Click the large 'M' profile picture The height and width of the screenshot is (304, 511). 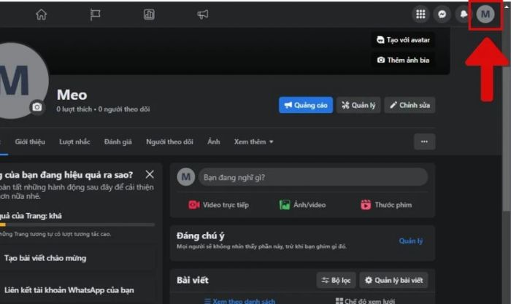point(15,81)
